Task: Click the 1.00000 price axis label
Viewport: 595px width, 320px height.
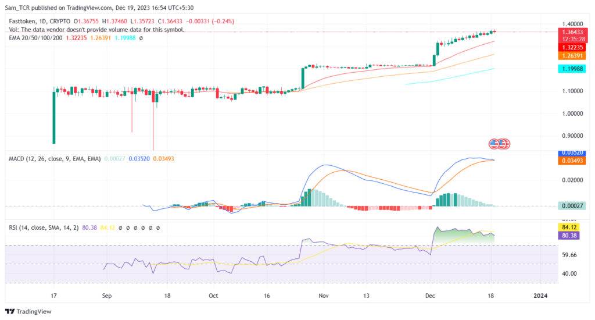Action: click(x=572, y=113)
